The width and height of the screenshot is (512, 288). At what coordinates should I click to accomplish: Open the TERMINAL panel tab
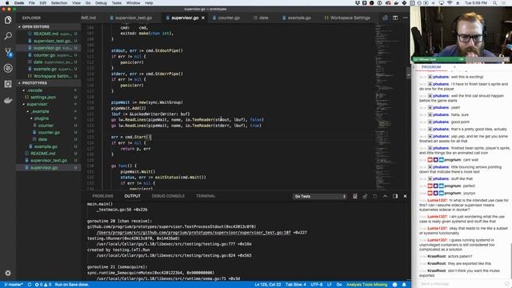[206, 196]
